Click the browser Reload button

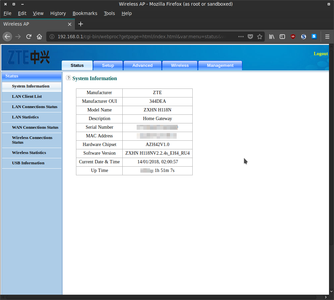pyautogui.click(x=29, y=37)
